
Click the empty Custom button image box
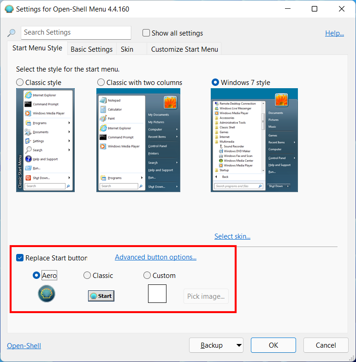[x=157, y=294]
